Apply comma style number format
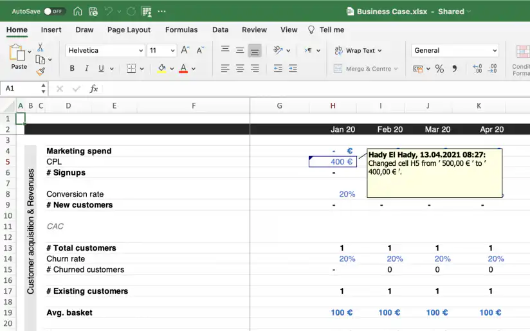The width and height of the screenshot is (530, 331). pos(455,69)
